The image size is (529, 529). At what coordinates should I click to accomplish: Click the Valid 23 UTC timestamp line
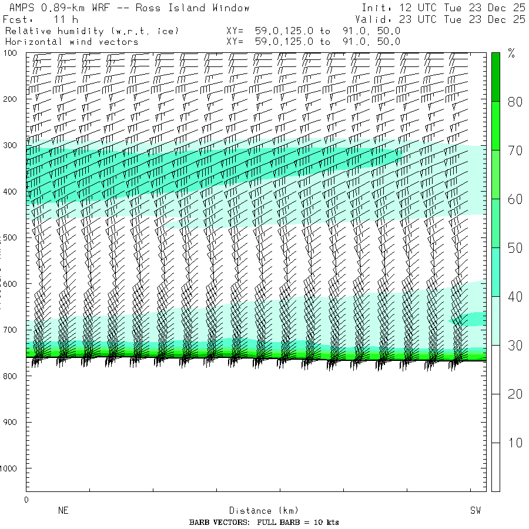pyautogui.click(x=440, y=19)
